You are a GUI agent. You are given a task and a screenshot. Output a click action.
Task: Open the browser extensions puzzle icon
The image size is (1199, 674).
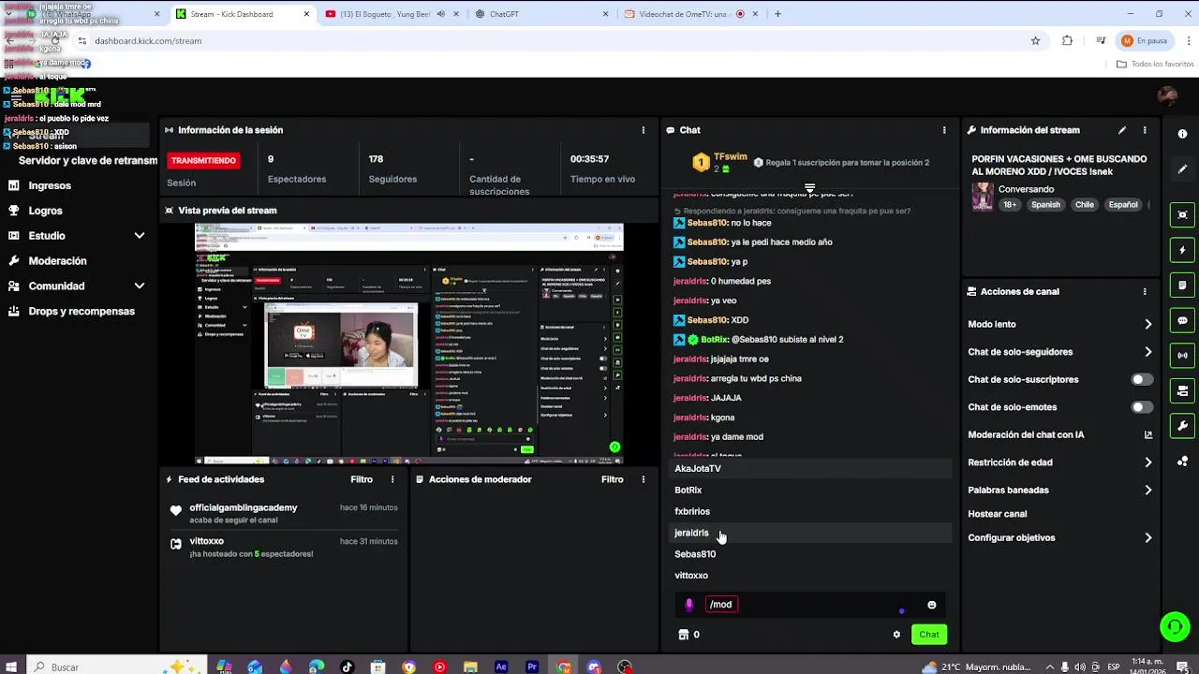1067,41
